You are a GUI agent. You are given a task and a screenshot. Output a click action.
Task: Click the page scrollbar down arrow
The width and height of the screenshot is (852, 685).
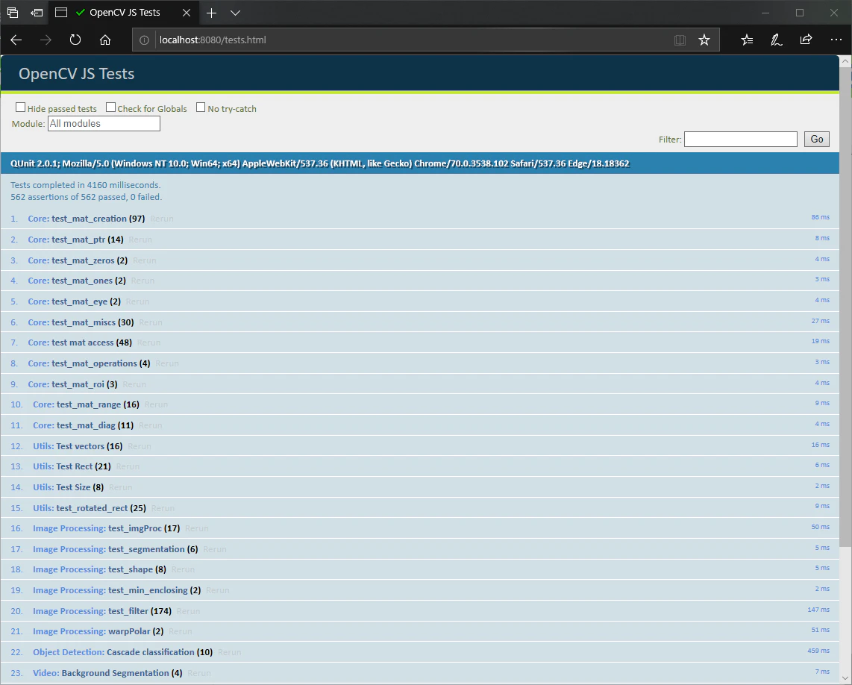point(845,678)
